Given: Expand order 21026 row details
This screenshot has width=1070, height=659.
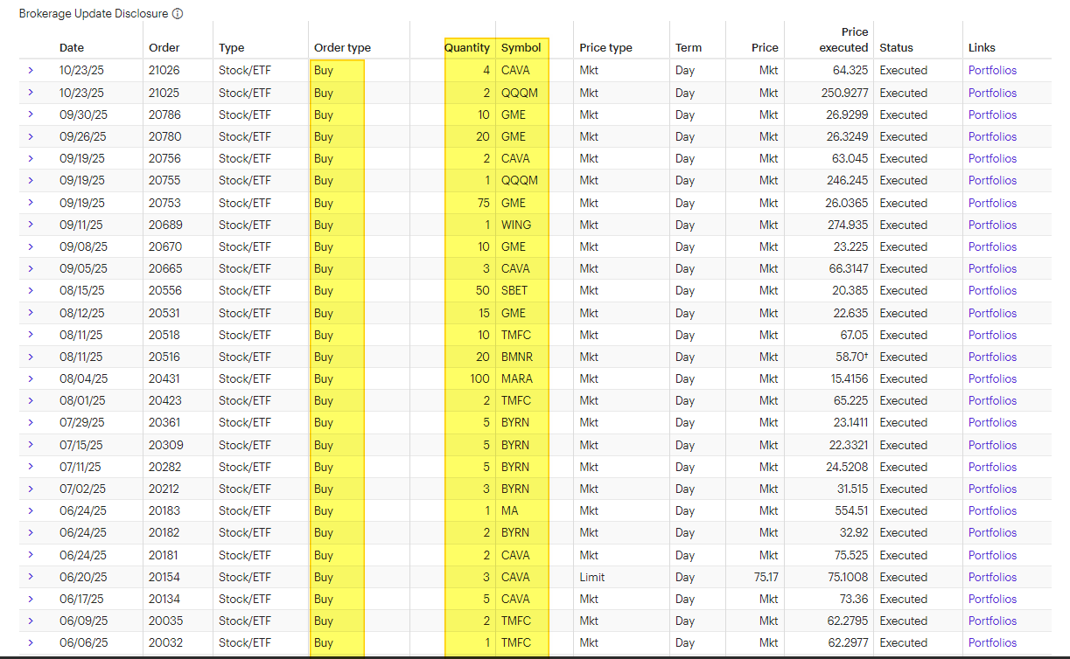Looking at the screenshot, I should point(31,70).
